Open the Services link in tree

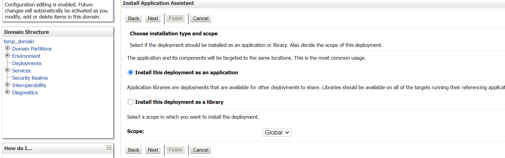[x=21, y=71]
